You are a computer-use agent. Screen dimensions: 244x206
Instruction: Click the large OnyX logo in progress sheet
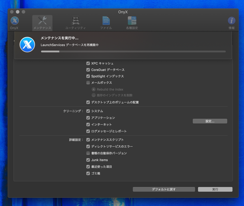click(x=27, y=45)
